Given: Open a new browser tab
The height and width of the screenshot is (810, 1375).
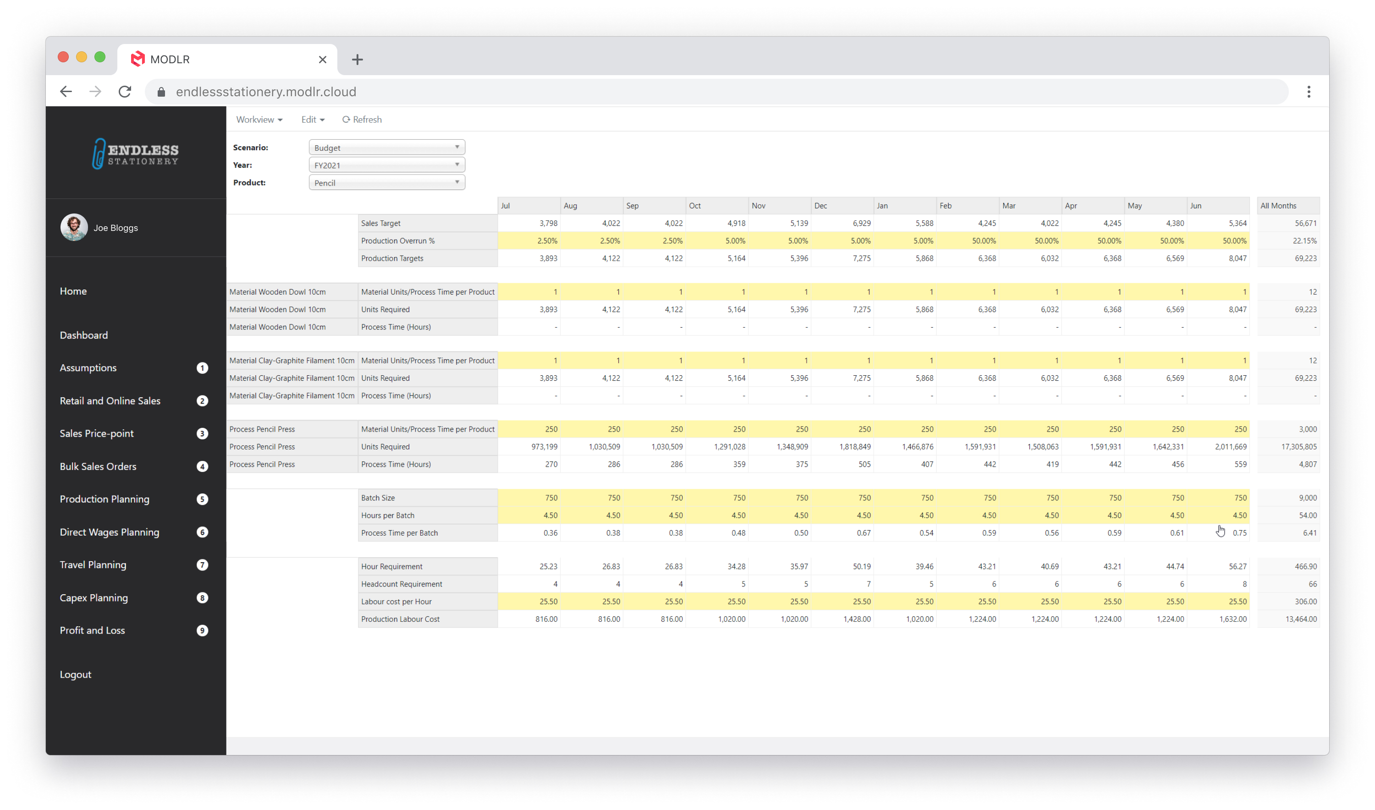Looking at the screenshot, I should pyautogui.click(x=357, y=59).
